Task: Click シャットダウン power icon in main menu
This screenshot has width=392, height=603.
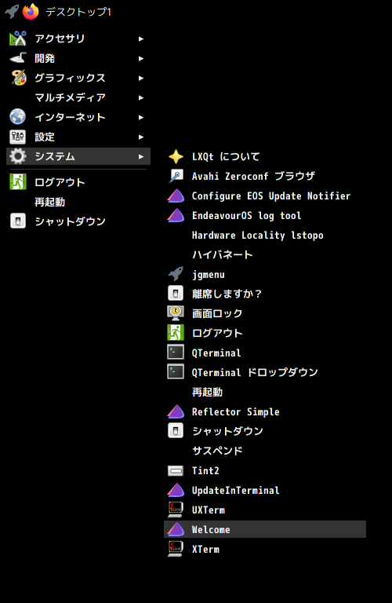Action: pos(18,221)
